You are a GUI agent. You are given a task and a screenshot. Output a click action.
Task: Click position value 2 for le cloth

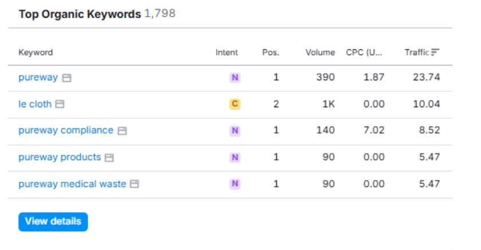(276, 104)
